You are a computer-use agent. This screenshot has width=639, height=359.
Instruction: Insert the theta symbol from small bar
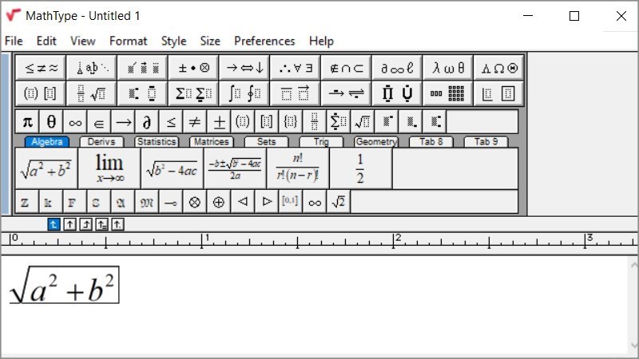click(x=51, y=122)
